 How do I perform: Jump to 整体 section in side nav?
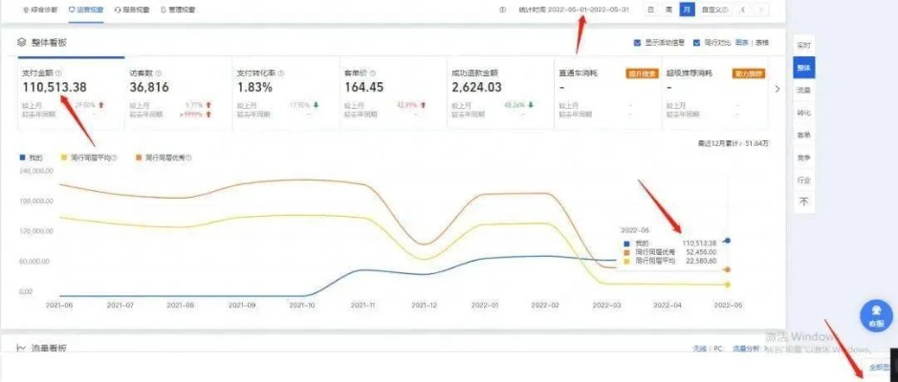pos(803,68)
